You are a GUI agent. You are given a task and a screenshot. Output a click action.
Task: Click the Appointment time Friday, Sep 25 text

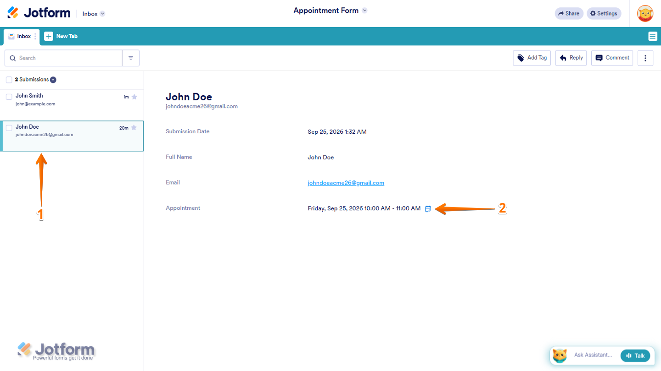364,208
